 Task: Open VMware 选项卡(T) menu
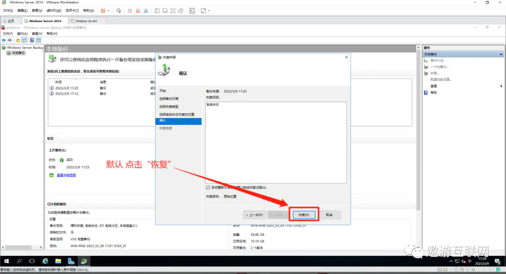coord(72,11)
